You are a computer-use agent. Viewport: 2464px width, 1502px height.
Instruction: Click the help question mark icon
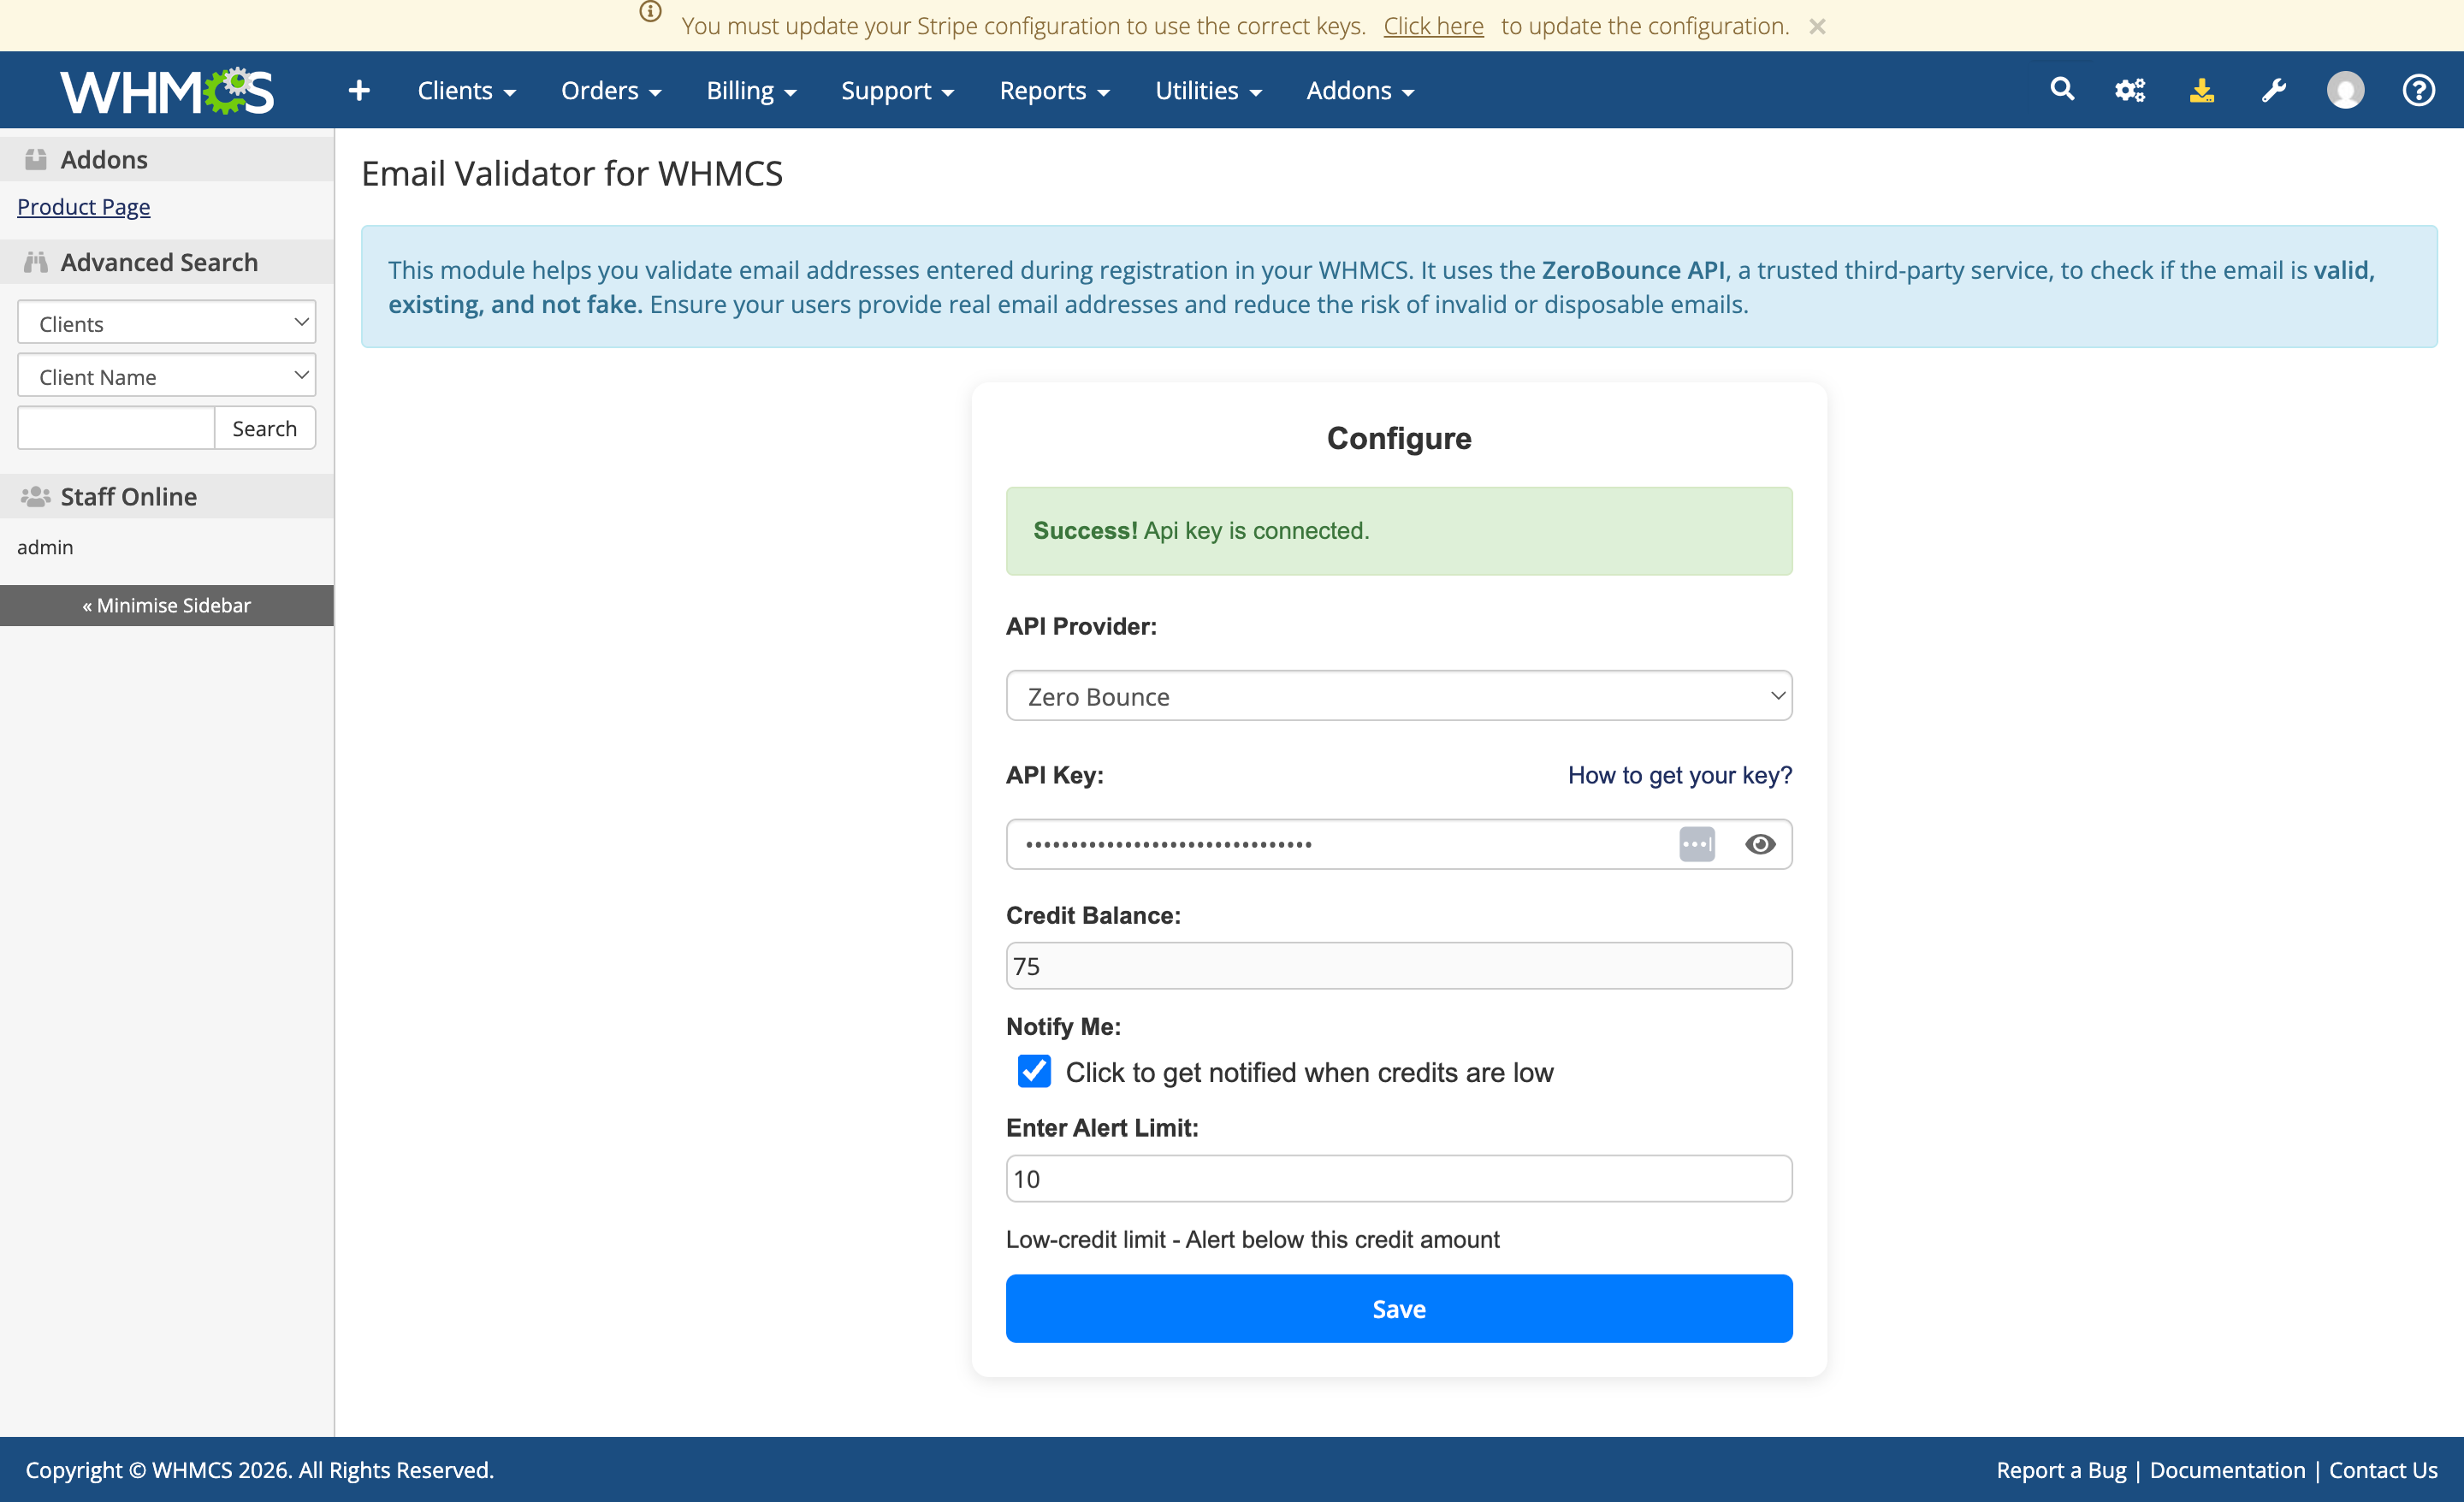coord(2417,91)
